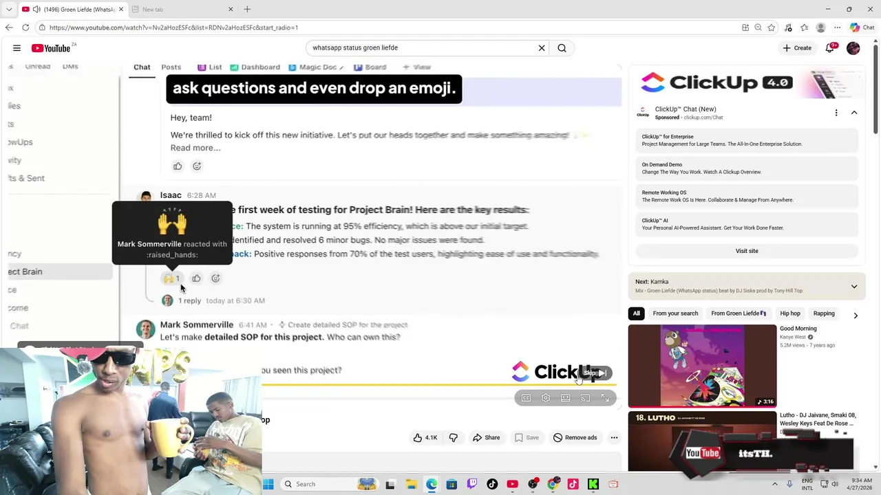Open the black TikTok taskbar icon
This screenshot has width=881, height=495.
coord(492,484)
